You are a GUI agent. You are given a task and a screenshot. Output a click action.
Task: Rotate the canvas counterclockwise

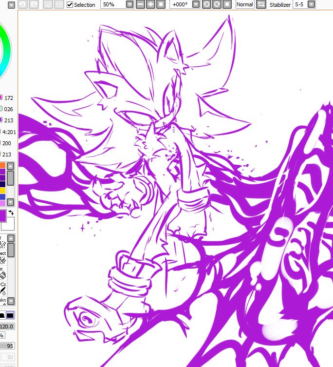tap(206, 4)
